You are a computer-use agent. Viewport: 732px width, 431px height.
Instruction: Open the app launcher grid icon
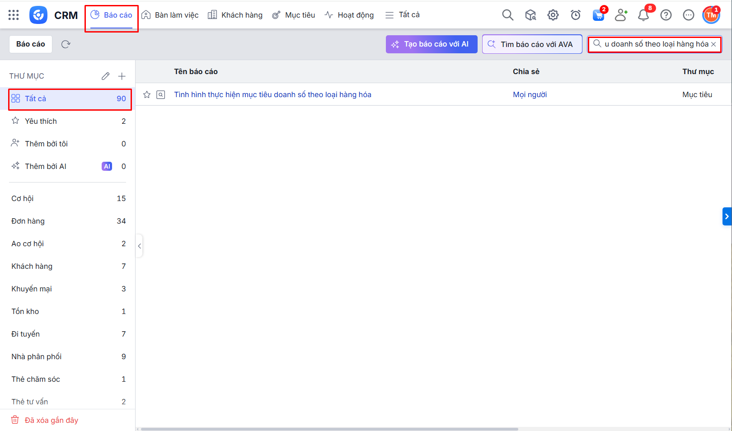tap(14, 15)
